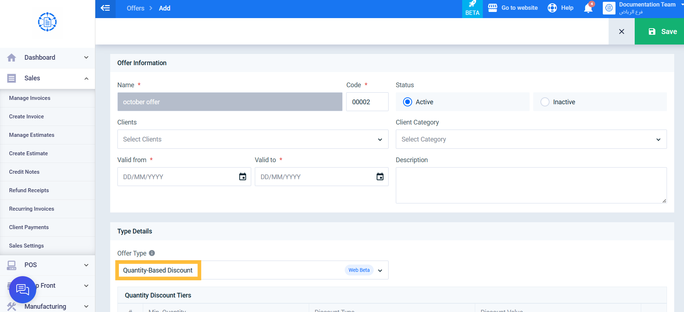This screenshot has width=684, height=312.
Task: Click the Offers breadcrumb link
Action: click(x=136, y=8)
